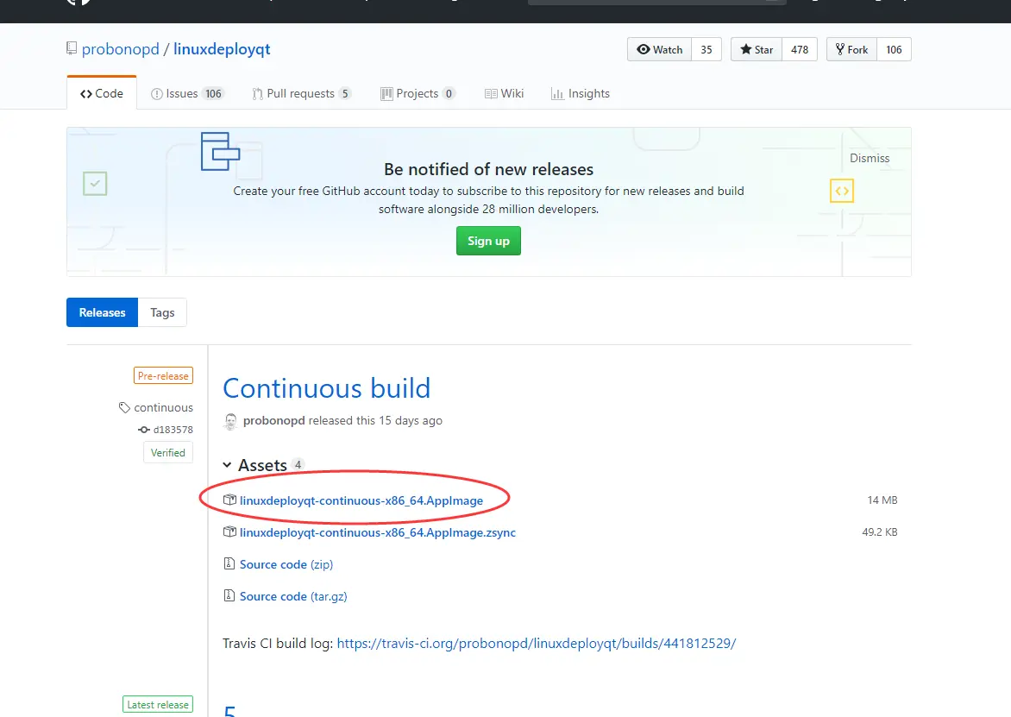
Task: Click the package icon of the 14 MB AppImage
Action: [x=229, y=500]
